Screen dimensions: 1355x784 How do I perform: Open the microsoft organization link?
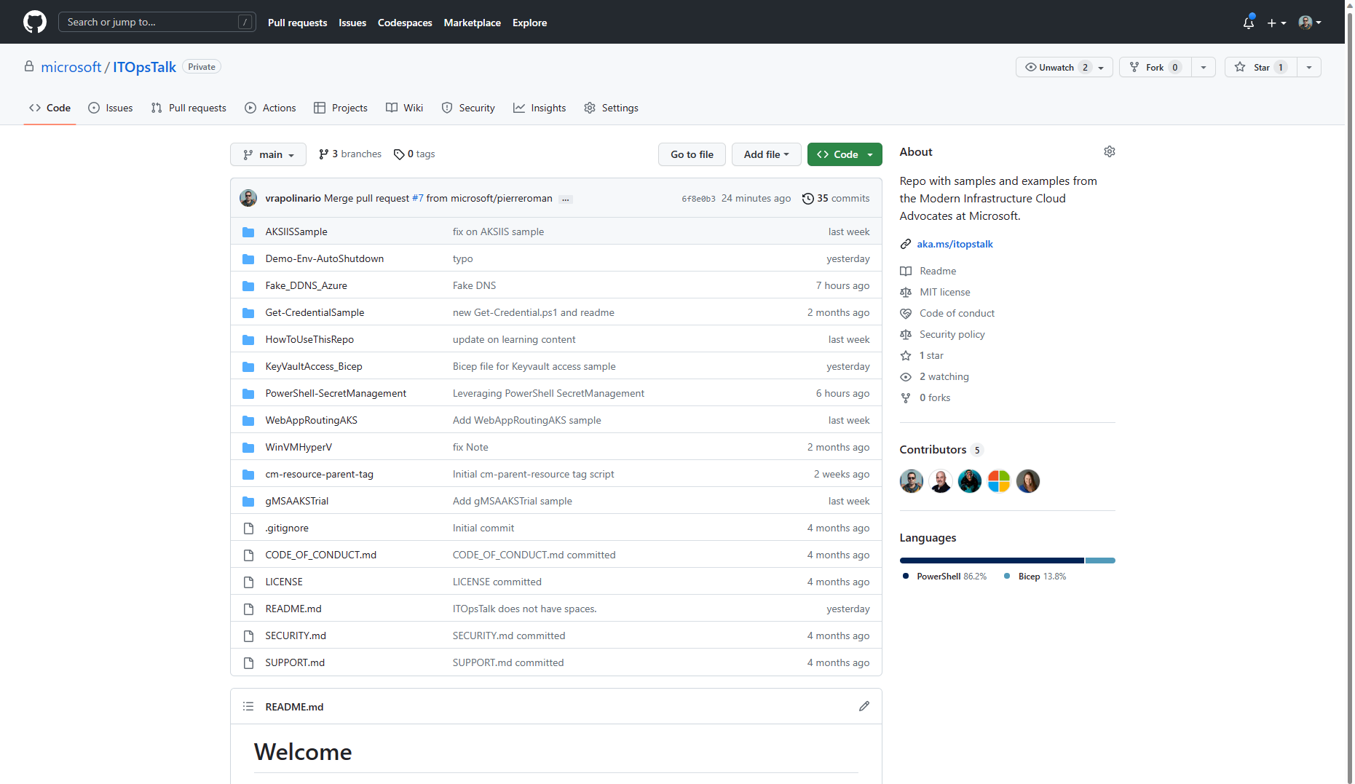tap(71, 67)
